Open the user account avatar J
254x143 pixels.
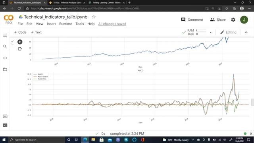coord(244,20)
